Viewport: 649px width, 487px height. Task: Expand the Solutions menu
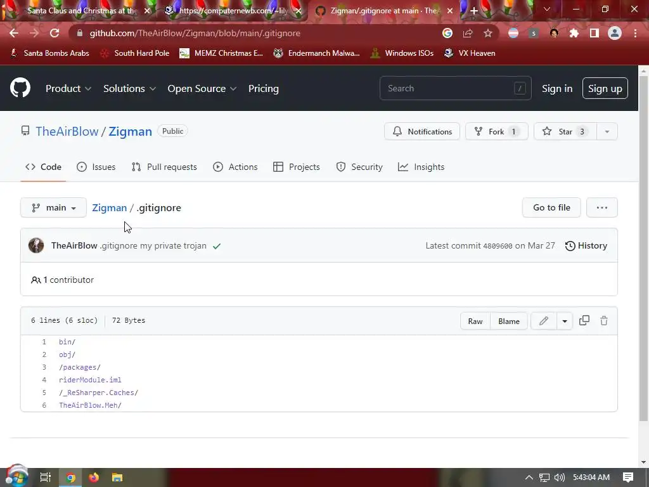[x=129, y=89]
